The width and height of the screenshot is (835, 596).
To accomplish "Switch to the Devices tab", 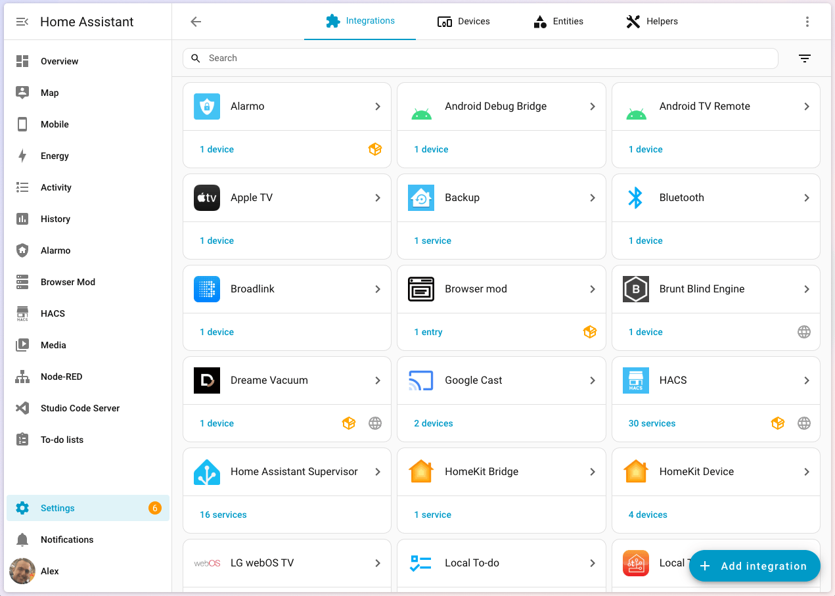I will [463, 21].
